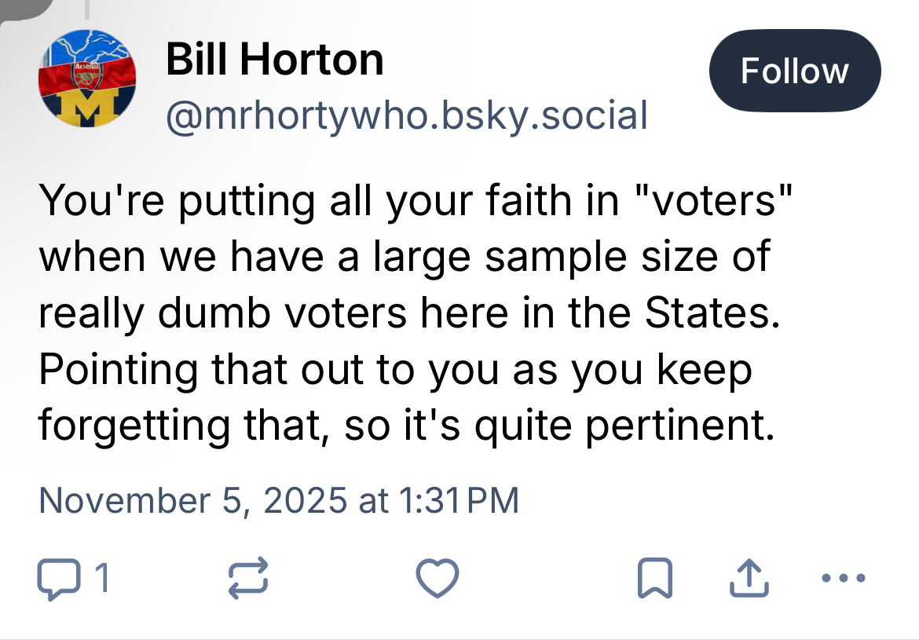Click the post text about dumb voters

click(x=409, y=313)
